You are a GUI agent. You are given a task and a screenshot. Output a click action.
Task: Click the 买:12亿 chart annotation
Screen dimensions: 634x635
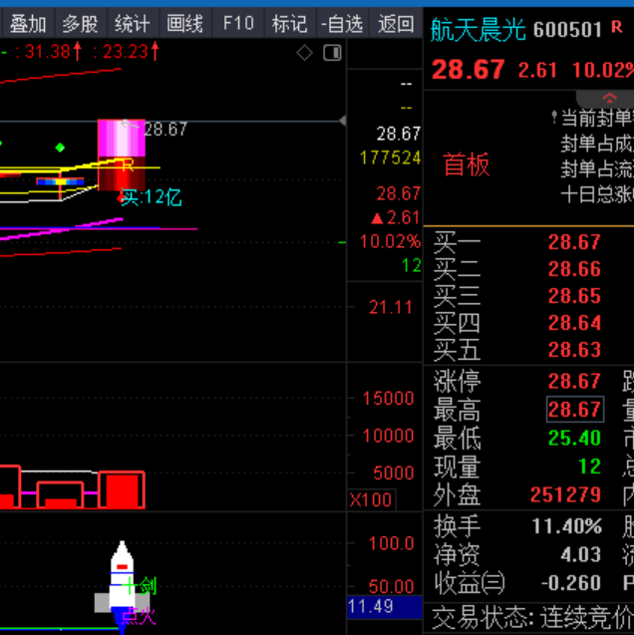[151, 197]
